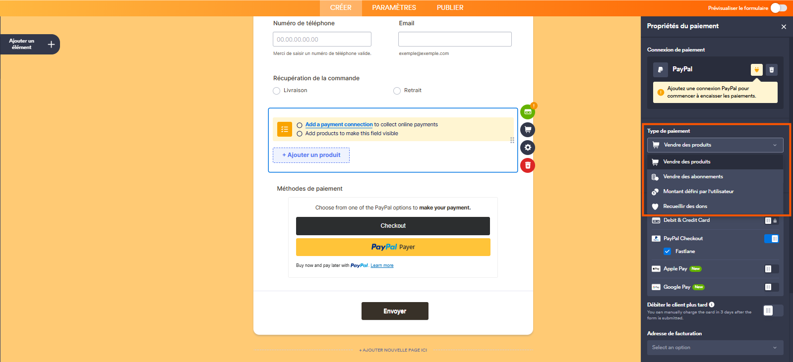Select the Livraison radio option
The image size is (793, 362).
[277, 91]
